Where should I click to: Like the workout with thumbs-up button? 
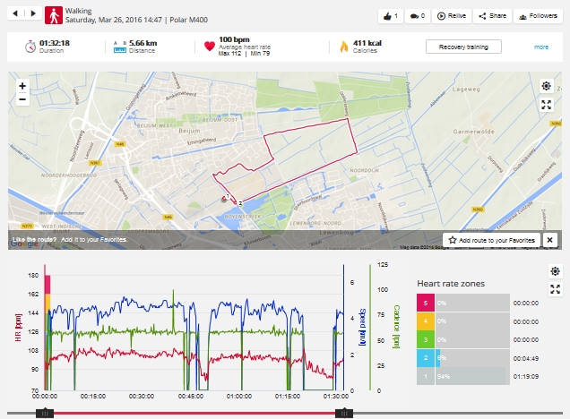[x=387, y=16]
